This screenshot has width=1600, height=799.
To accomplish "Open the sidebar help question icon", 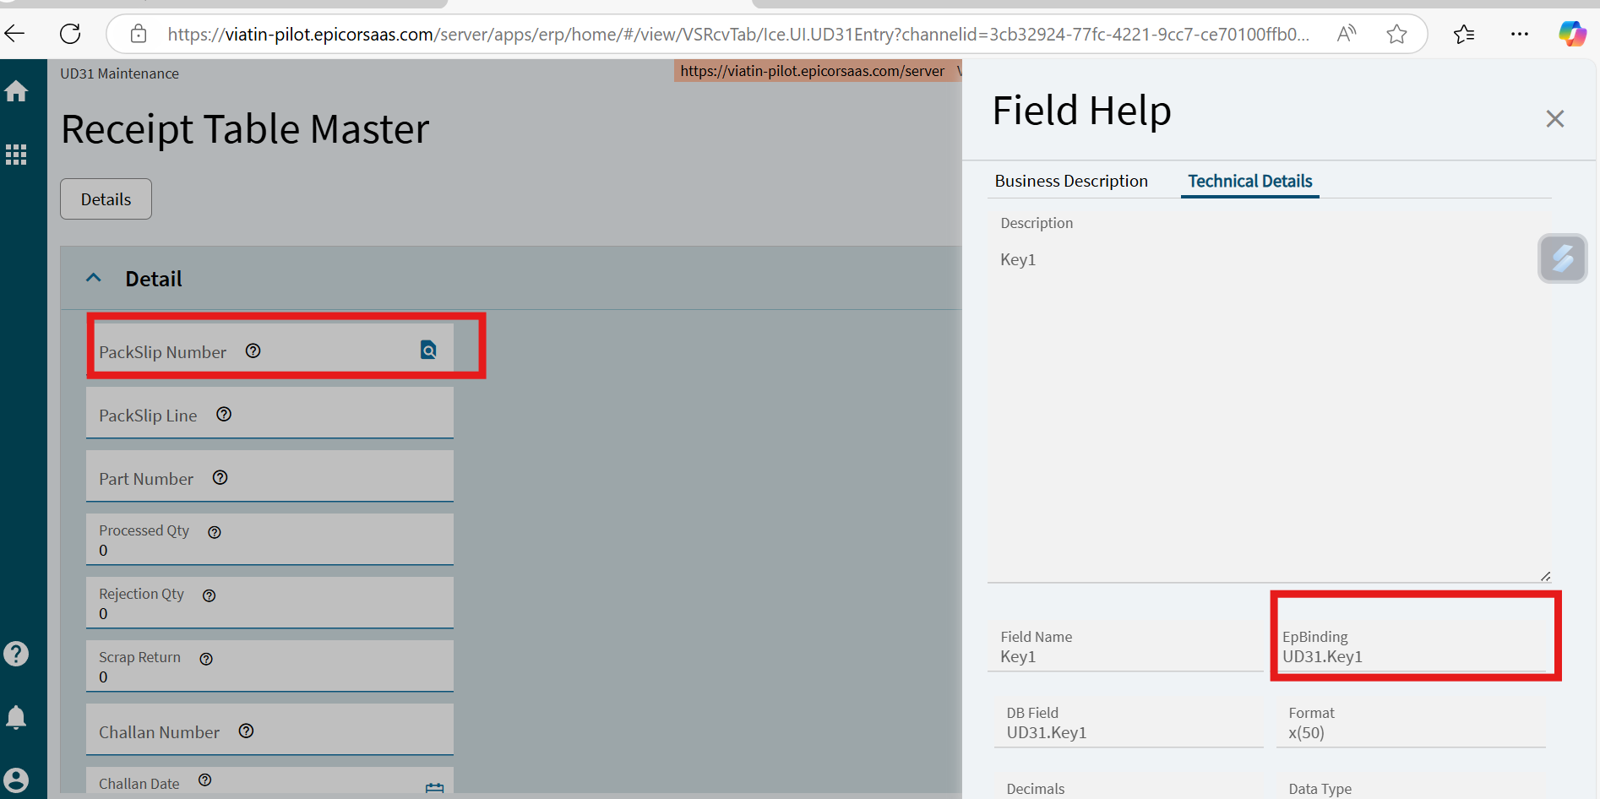I will coord(16,654).
